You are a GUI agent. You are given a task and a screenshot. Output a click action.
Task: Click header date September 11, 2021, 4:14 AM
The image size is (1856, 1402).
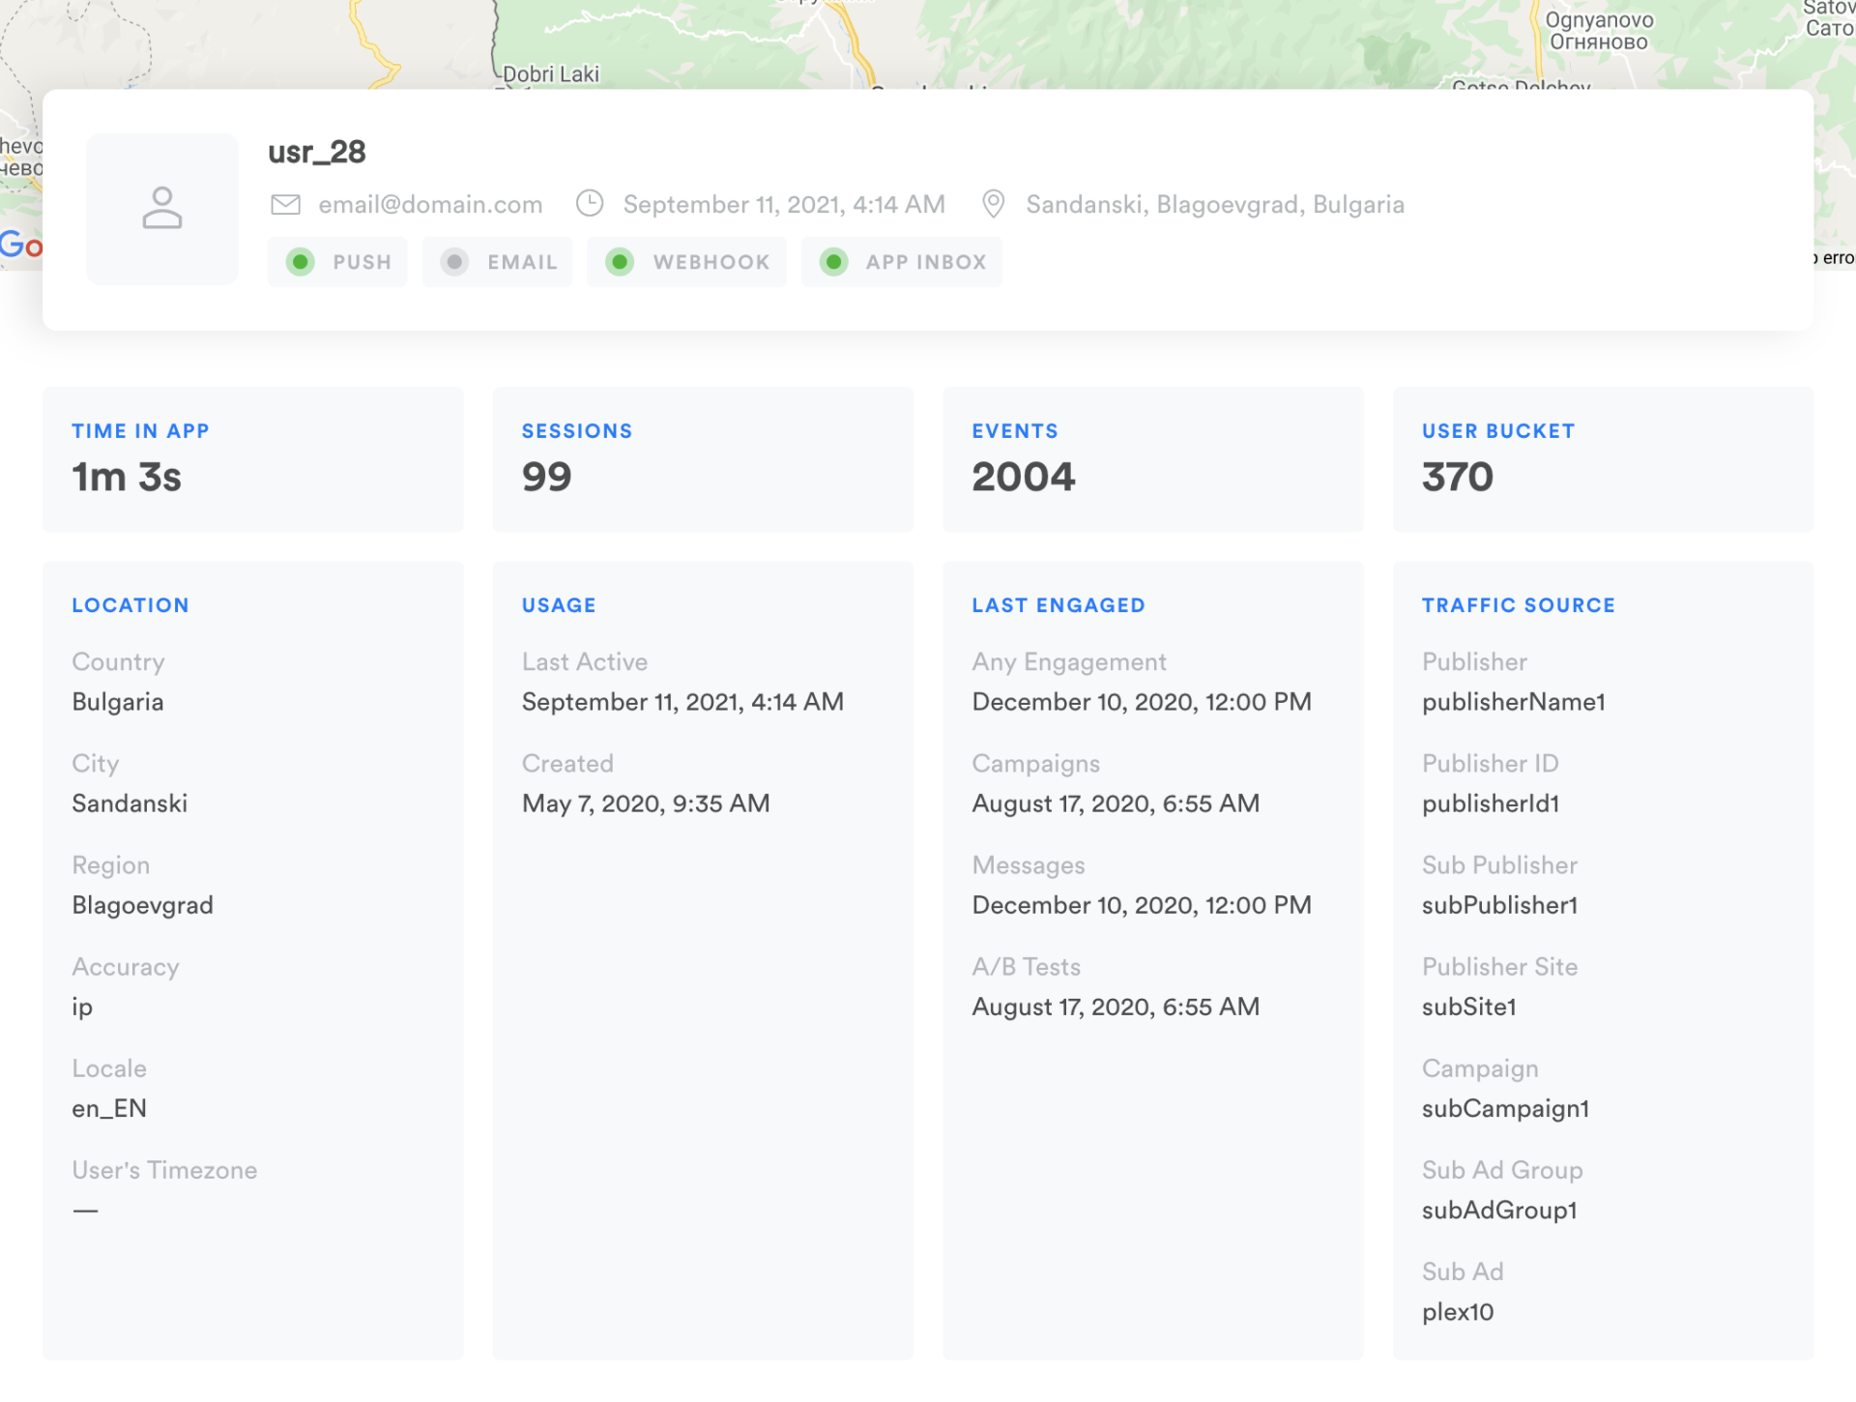[x=784, y=204]
